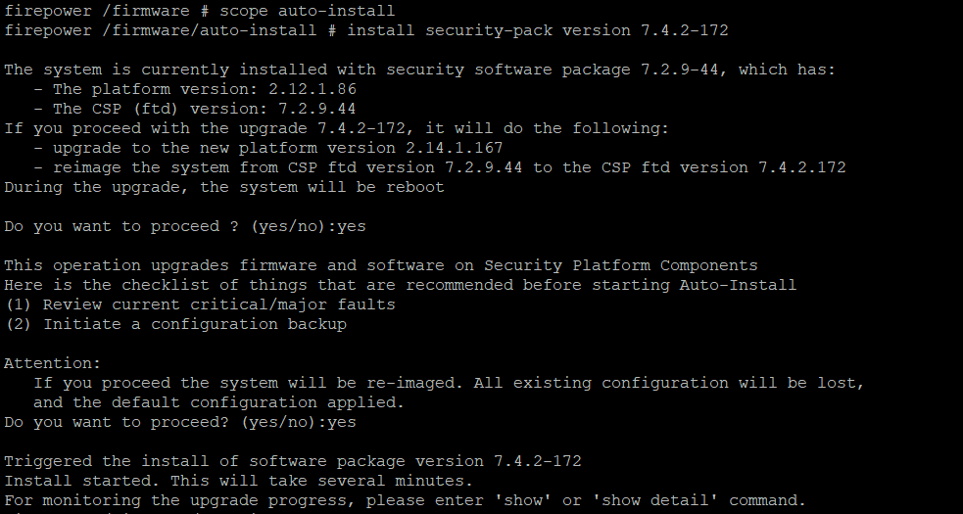Click 'and the default configuration applied.' line

coord(218,402)
